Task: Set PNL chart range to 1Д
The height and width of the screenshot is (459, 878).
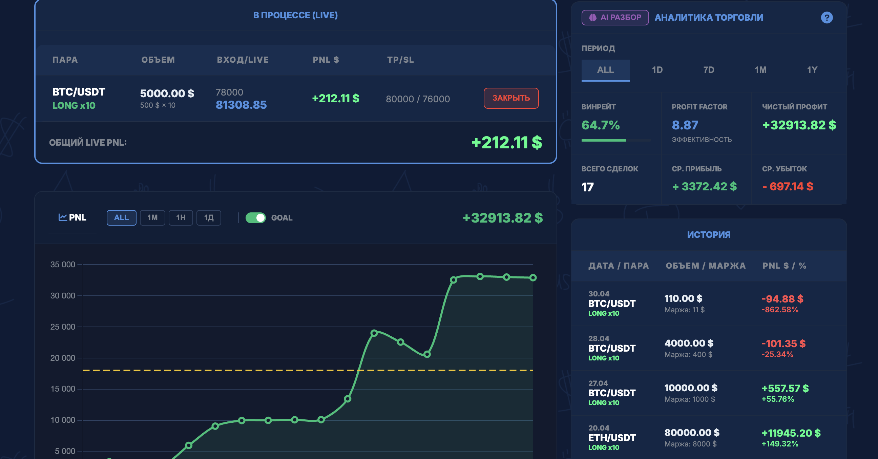Action: click(209, 218)
